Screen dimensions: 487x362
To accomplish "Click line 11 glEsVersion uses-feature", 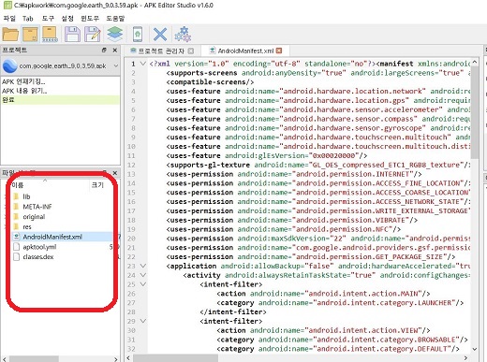I will pos(267,155).
